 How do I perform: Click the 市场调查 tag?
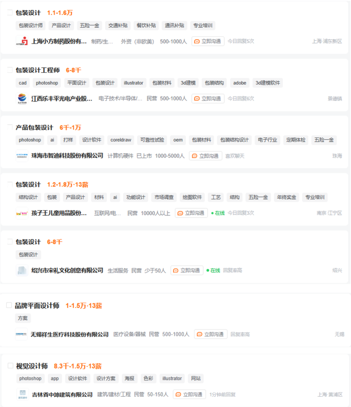(164, 197)
